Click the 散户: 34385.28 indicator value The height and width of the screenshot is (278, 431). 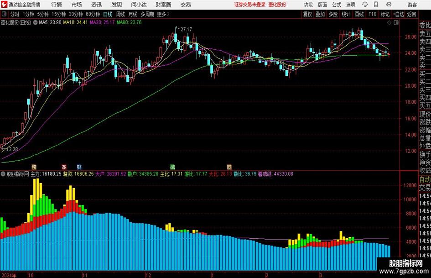[143, 174]
